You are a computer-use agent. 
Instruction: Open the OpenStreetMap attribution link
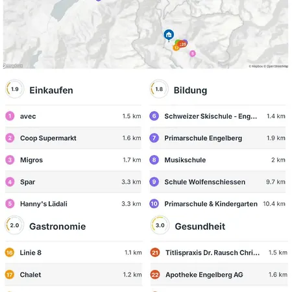pos(277,66)
